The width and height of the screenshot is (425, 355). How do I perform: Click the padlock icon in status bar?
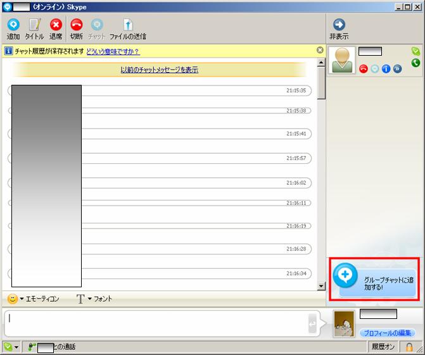[x=409, y=347]
